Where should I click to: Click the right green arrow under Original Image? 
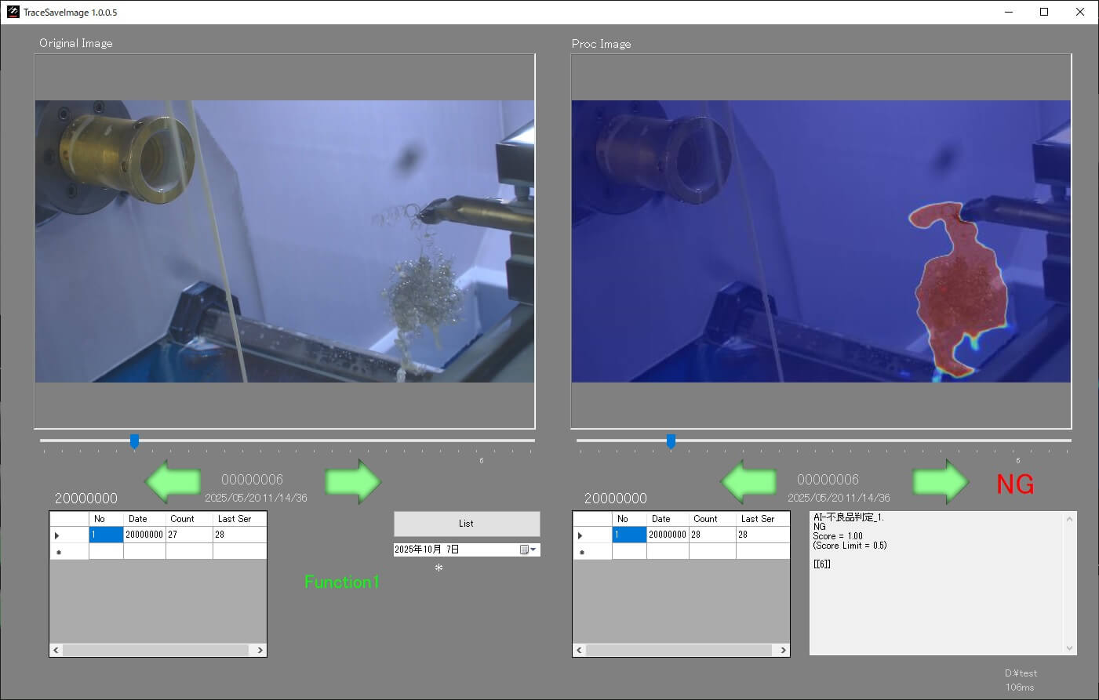tap(353, 481)
